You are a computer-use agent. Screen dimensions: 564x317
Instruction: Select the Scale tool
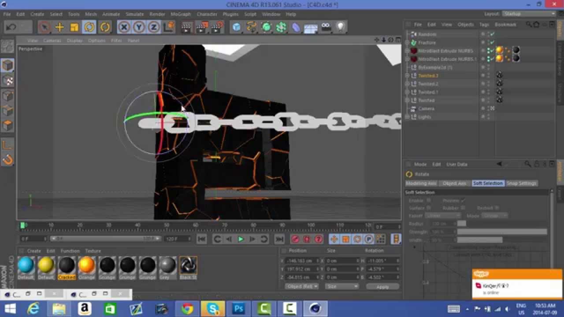point(74,27)
